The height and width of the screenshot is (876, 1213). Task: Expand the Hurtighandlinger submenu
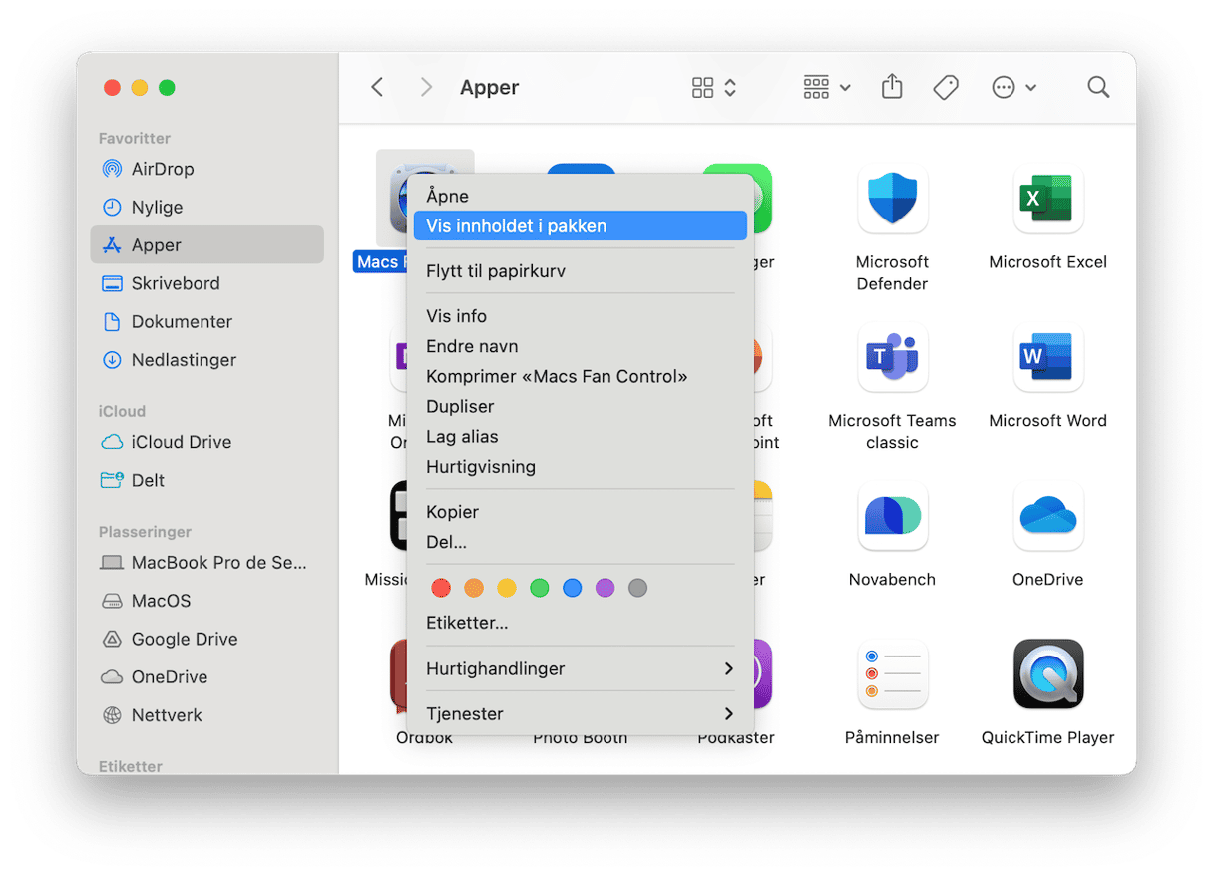click(580, 668)
